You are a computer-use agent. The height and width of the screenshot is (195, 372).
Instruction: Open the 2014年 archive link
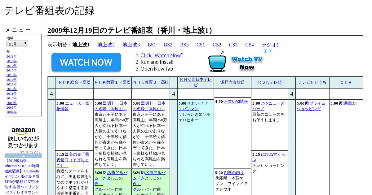[11, 80]
